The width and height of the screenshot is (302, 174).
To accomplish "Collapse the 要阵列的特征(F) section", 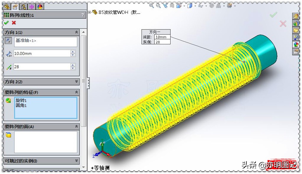I will pos(76,92).
